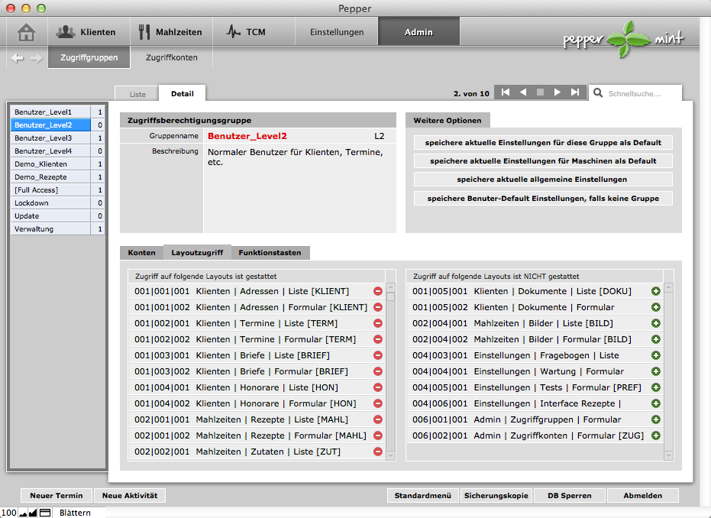Image resolution: width=711 pixels, height=518 pixels.
Task: Jump to first record arrow icon
Action: pyautogui.click(x=504, y=92)
